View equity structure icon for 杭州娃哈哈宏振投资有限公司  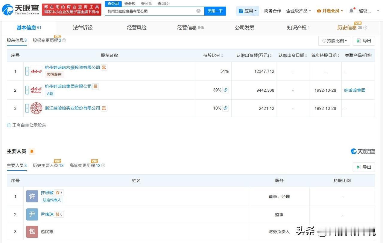[104, 67]
